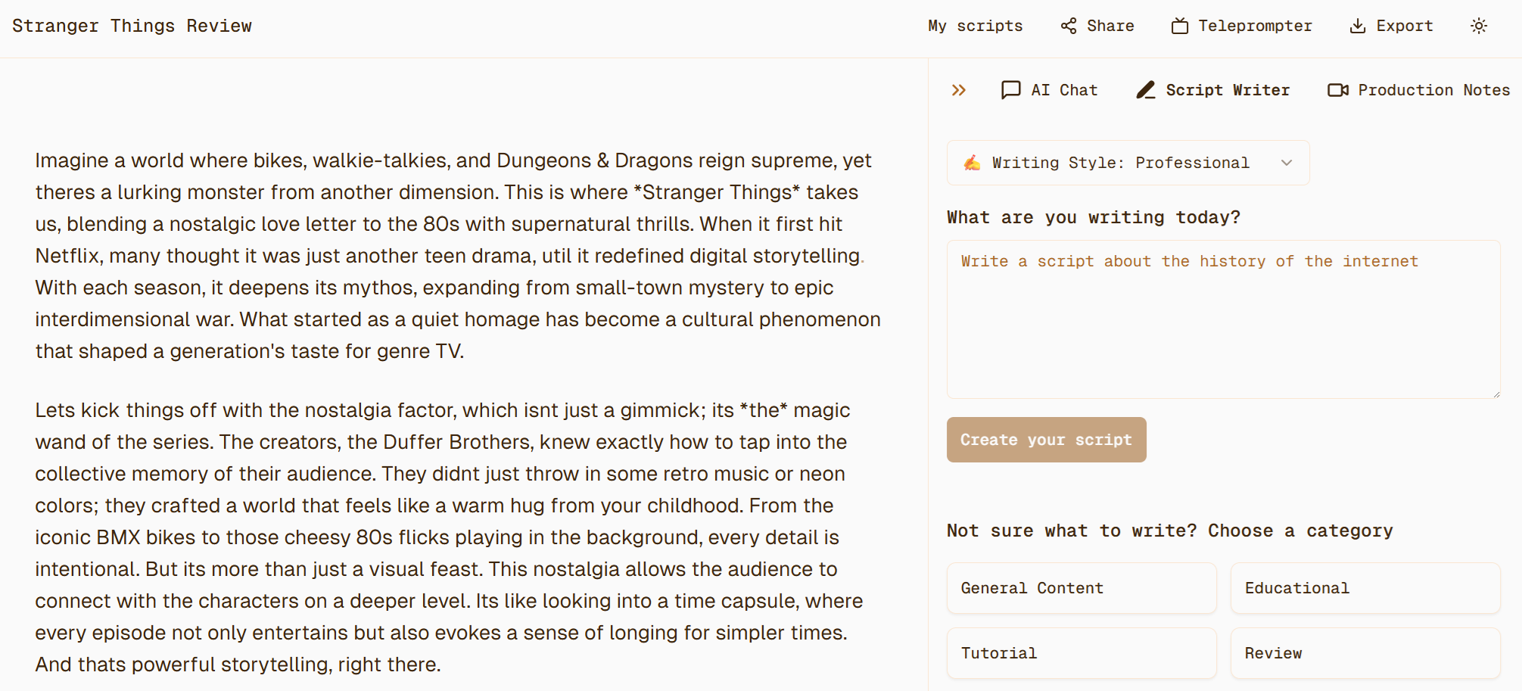This screenshot has width=1522, height=691.
Task: Click the Production Notes camera icon
Action: [x=1338, y=90]
